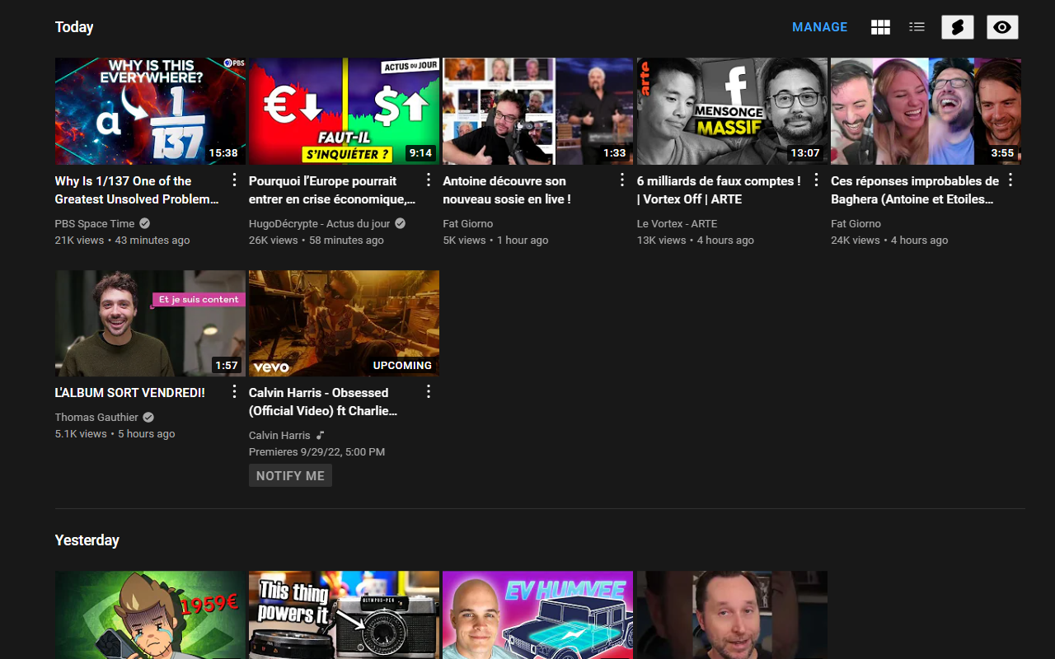Open the 'Et je suis content' thumbnail

[x=150, y=323]
